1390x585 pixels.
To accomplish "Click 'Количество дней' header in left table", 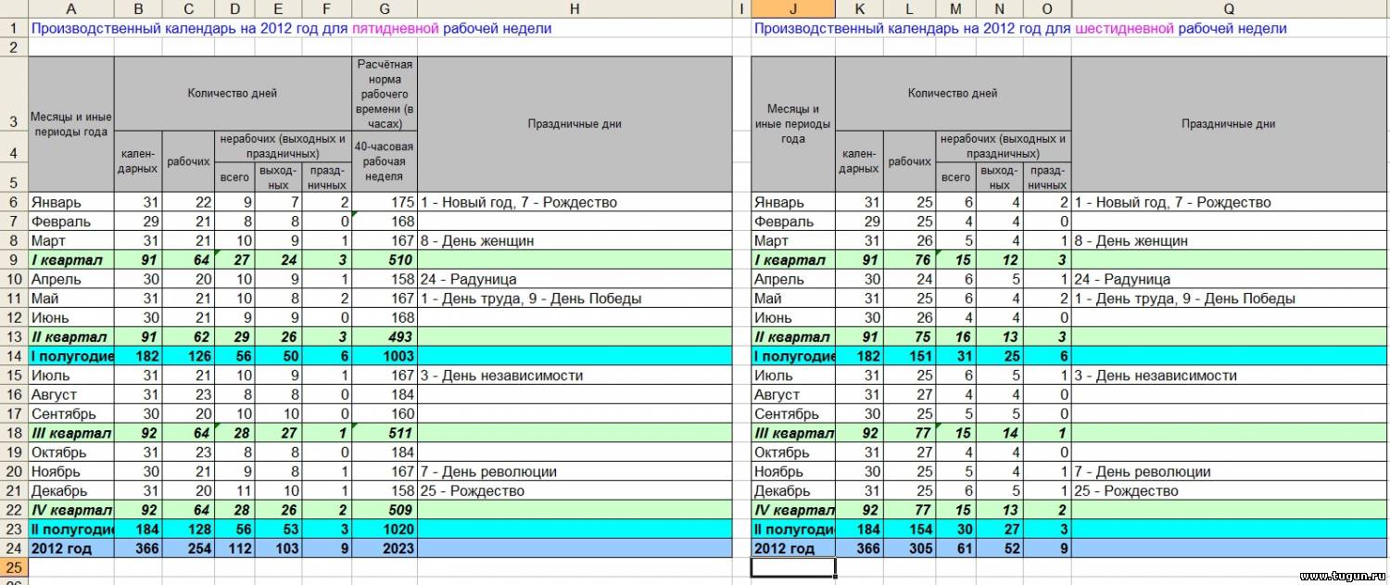I will click(233, 93).
